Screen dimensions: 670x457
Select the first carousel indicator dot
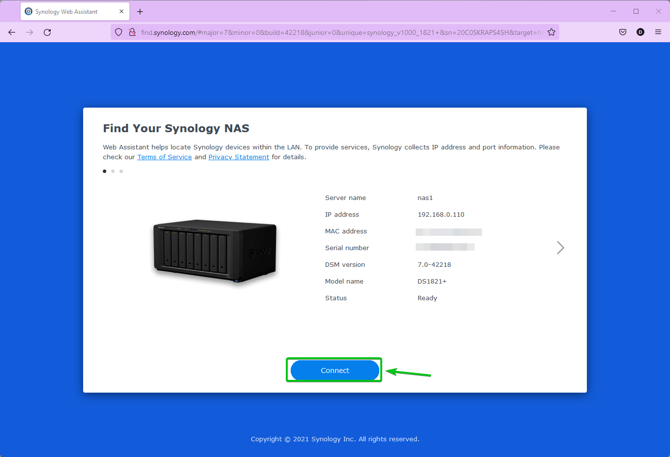point(104,171)
